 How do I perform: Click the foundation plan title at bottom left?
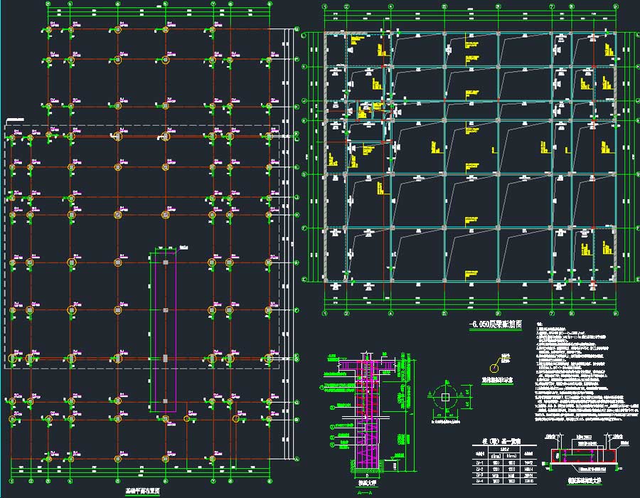tap(142, 490)
